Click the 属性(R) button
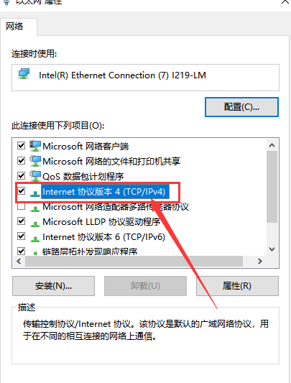This screenshot has height=383, width=291. coord(237,286)
